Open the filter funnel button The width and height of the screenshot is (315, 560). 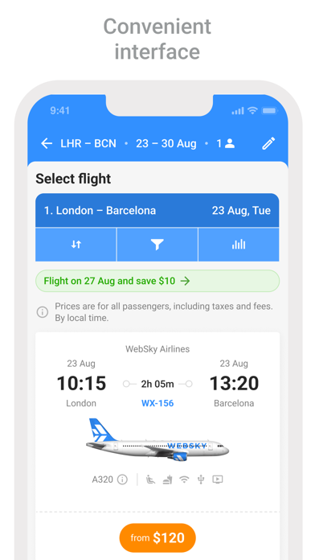[x=157, y=245]
